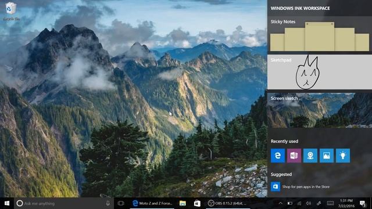Open OneNote from Recently used
This screenshot has height=209, width=372.
(294, 156)
